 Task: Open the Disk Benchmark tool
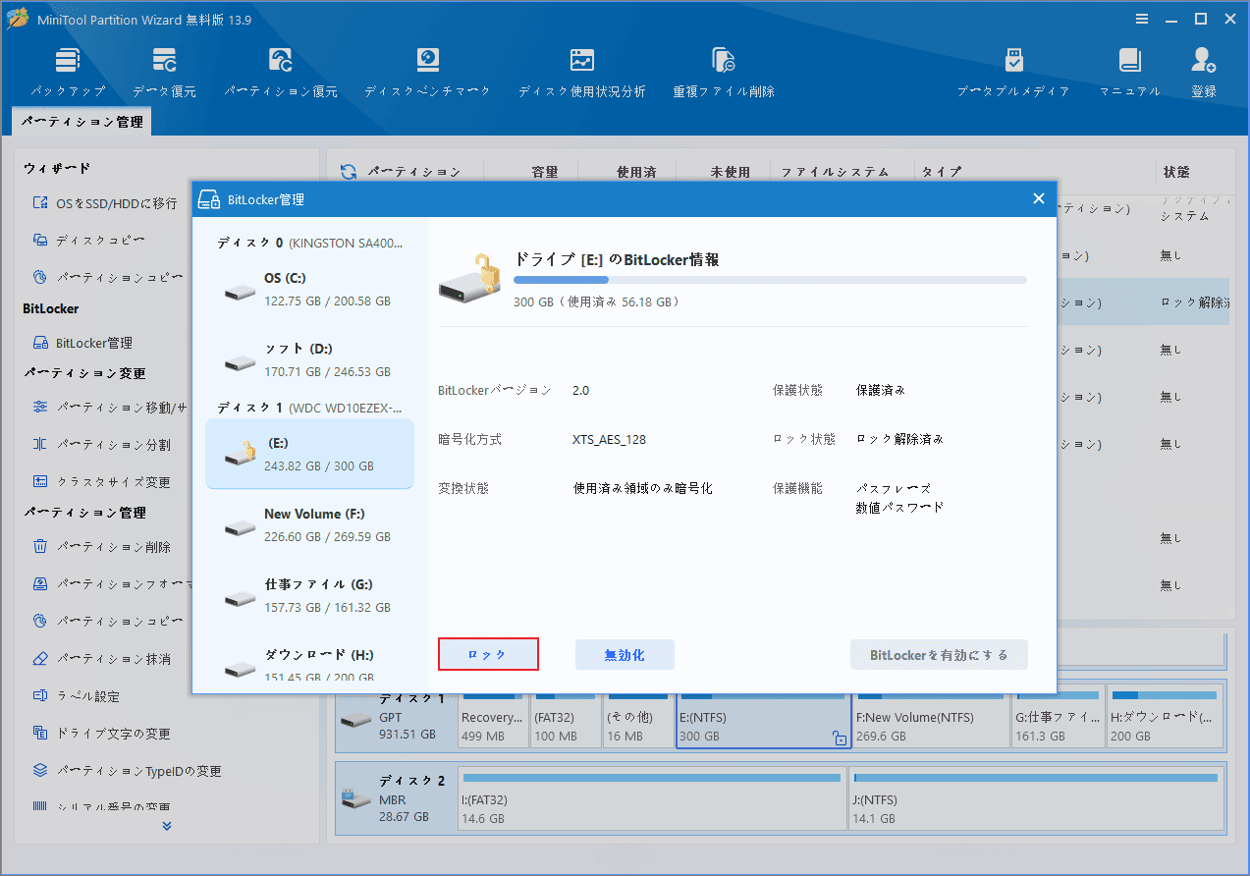pyautogui.click(x=427, y=72)
